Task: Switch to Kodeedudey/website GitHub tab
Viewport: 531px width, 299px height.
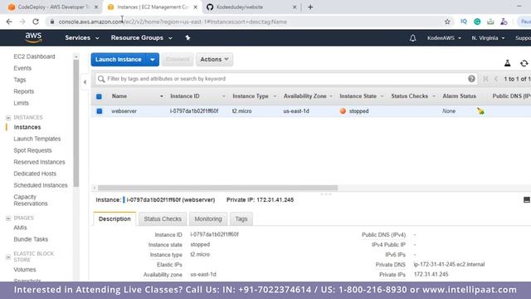Action: click(251, 7)
